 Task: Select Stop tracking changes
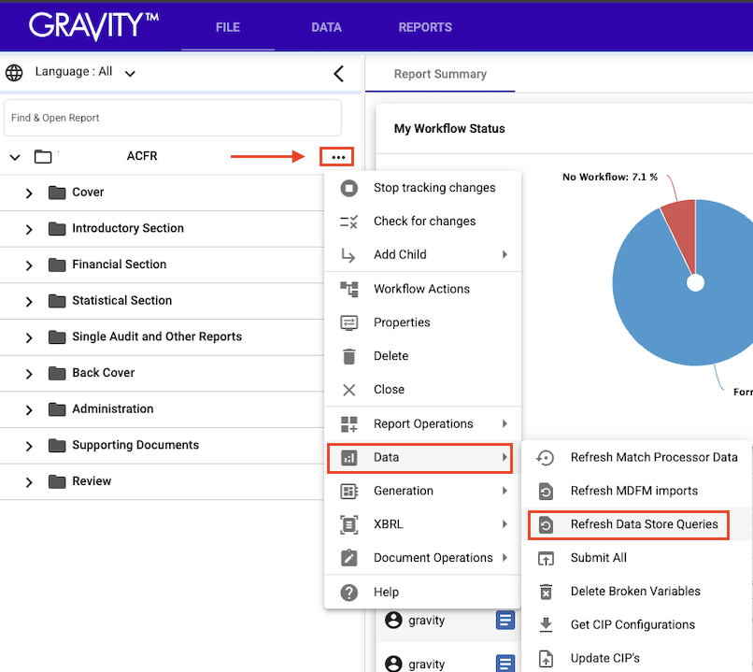click(x=422, y=188)
